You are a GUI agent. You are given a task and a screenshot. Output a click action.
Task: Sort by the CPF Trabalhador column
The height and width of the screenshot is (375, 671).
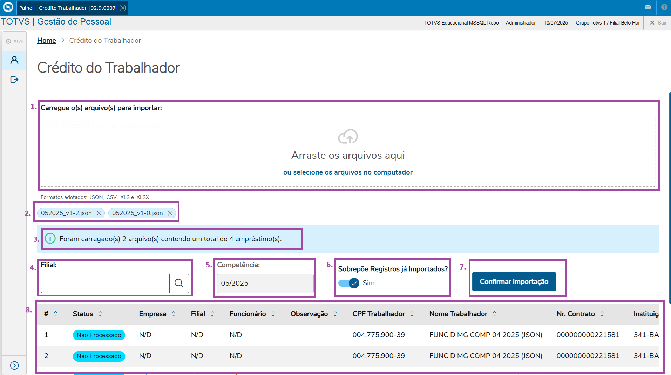(412, 314)
